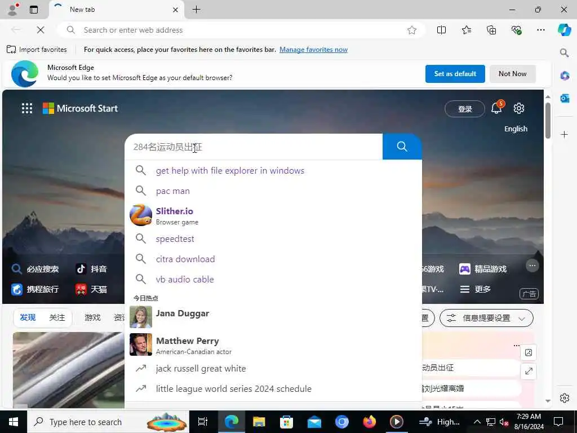Open Task View on taskbar

point(203,422)
